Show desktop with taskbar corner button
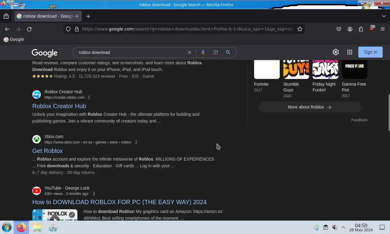 coord(382,227)
